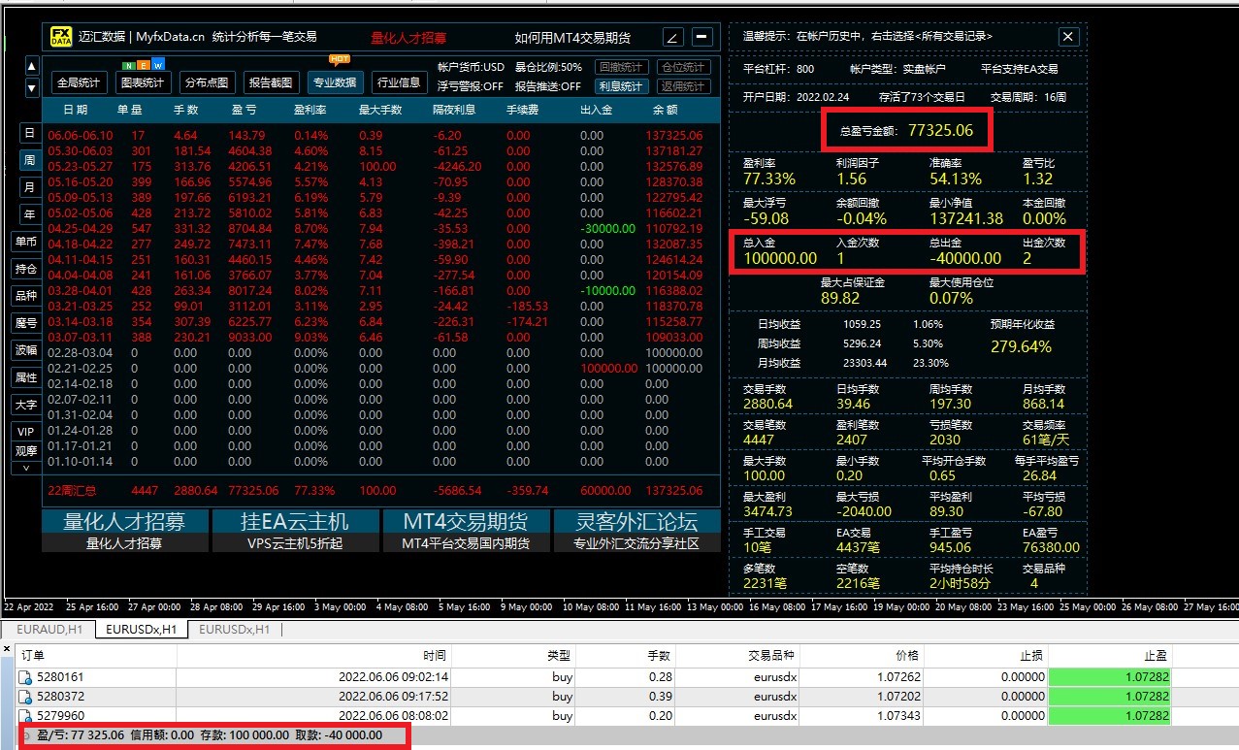Click the FX DATA logo icon
The height and width of the screenshot is (750, 1239).
point(61,37)
